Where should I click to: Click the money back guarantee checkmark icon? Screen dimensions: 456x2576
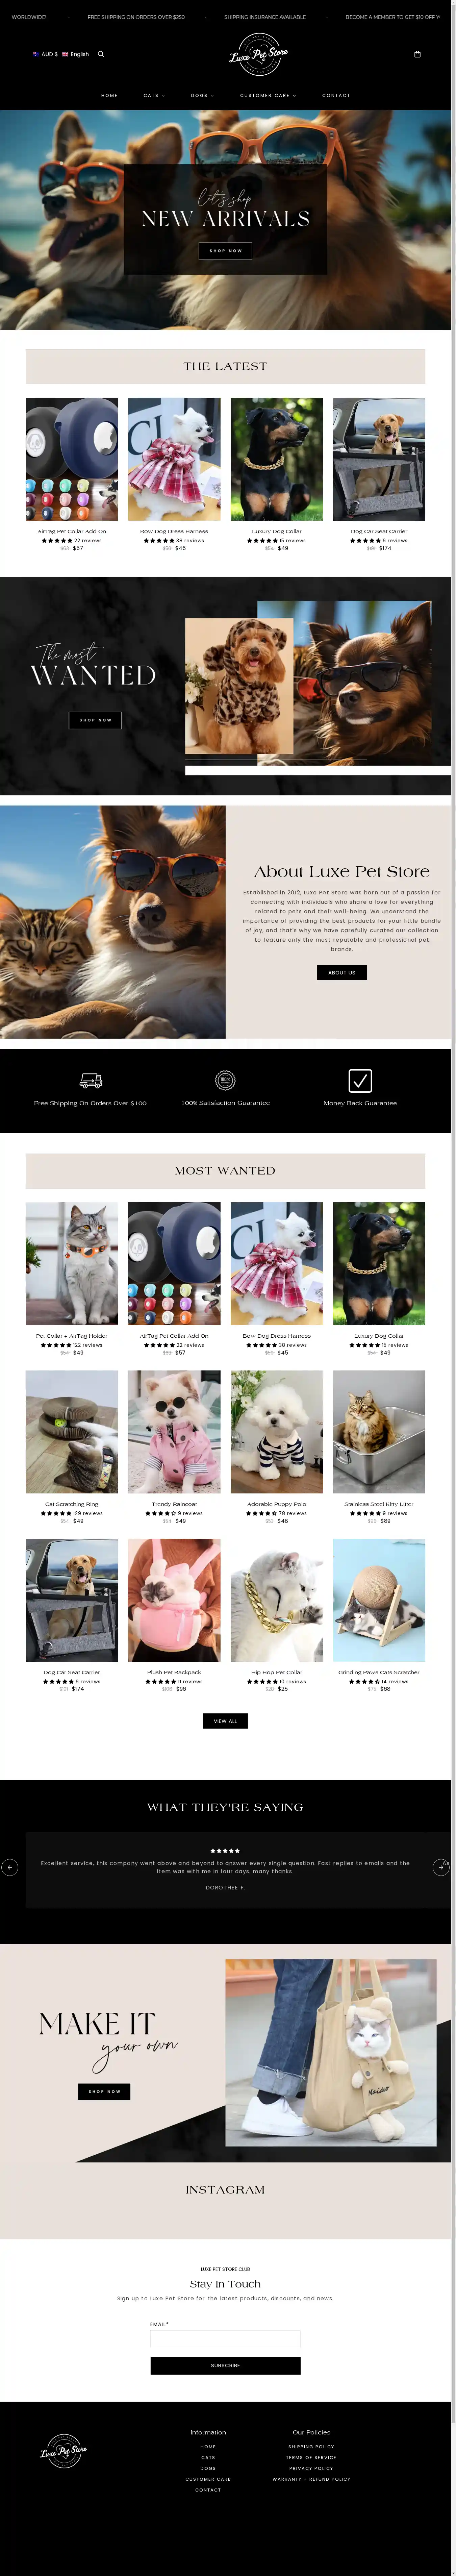pyautogui.click(x=360, y=1080)
